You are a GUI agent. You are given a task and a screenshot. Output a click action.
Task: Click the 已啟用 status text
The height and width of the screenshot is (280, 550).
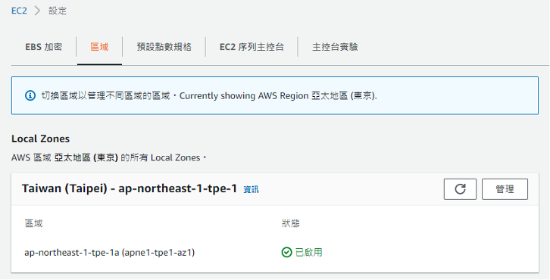click(x=308, y=252)
